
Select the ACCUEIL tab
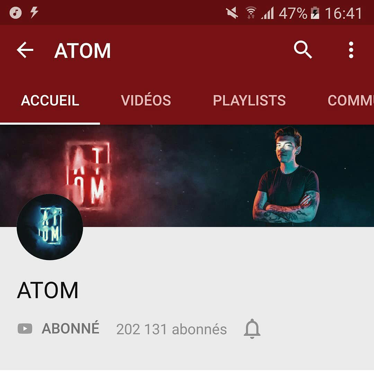click(50, 100)
